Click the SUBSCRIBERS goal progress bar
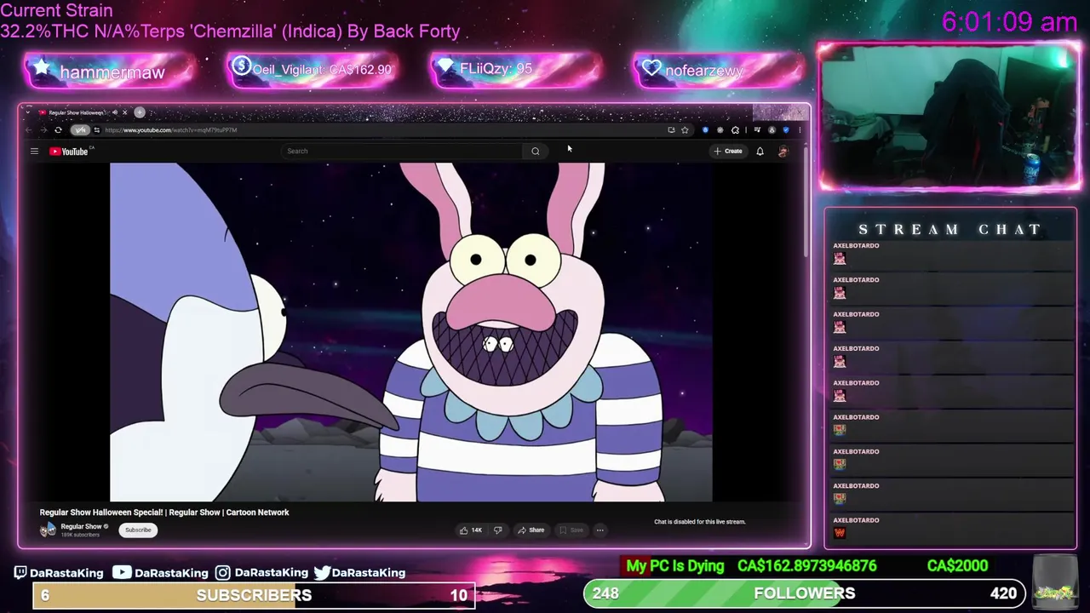The width and height of the screenshot is (1090, 613). pyautogui.click(x=254, y=595)
